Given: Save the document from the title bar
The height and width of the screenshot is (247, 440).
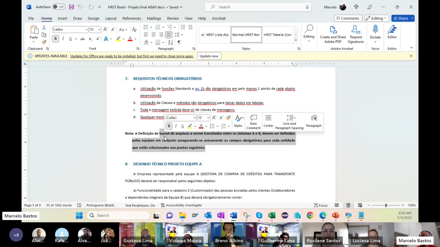Looking at the screenshot, I should [x=71, y=7].
